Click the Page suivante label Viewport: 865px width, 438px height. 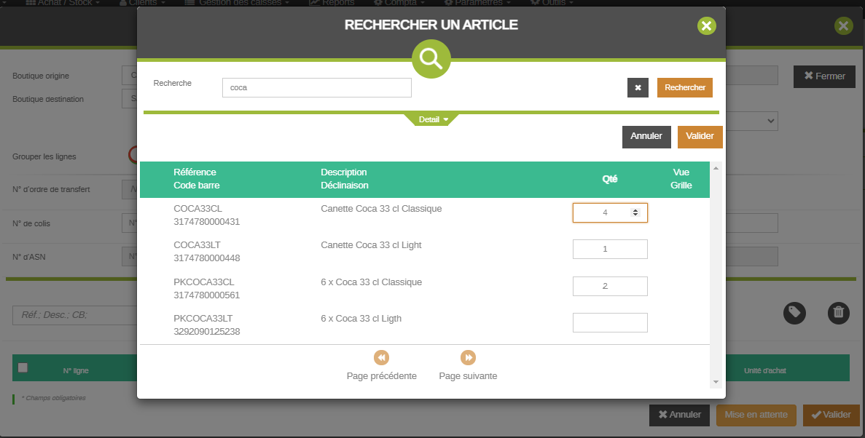point(468,375)
